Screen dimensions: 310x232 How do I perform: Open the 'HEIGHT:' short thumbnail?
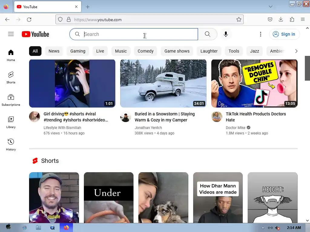click(x=272, y=198)
